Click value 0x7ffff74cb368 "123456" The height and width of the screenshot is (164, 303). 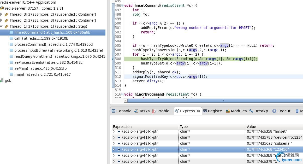pyautogui.click(x=268, y=149)
